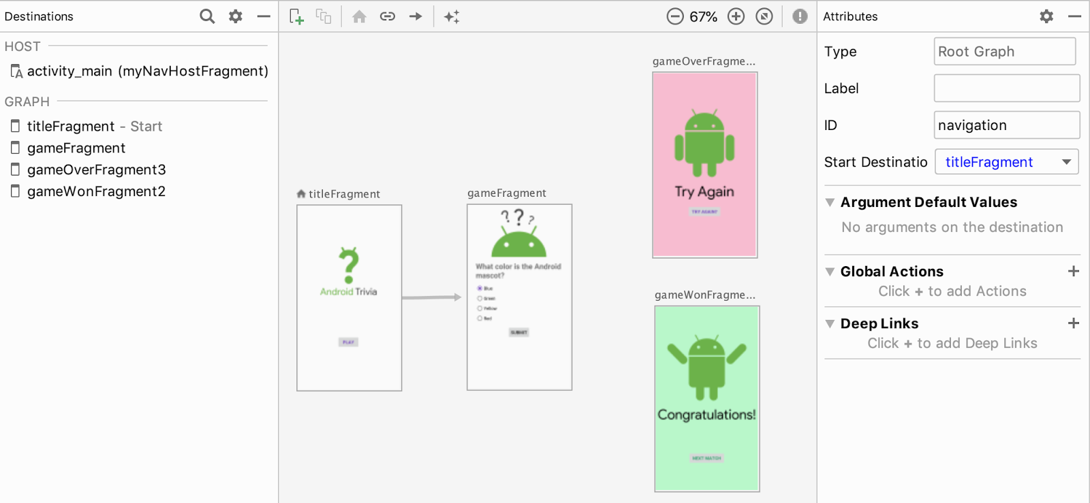Collapse the Global Actions section

[830, 272]
